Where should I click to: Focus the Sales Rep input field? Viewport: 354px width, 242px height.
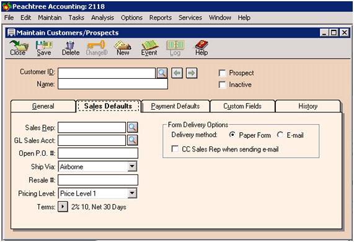92,127
